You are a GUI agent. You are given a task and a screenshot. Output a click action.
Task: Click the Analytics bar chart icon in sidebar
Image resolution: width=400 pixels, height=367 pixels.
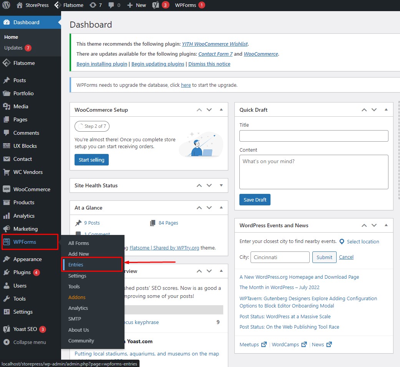7,216
